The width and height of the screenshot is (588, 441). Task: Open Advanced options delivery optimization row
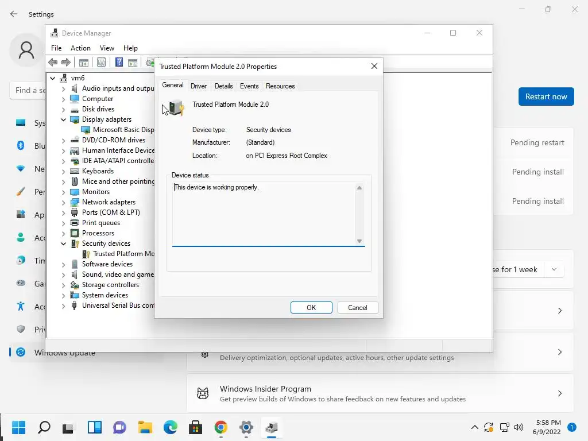click(x=380, y=353)
